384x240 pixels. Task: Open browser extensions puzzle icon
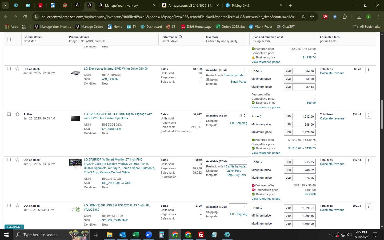(345, 17)
